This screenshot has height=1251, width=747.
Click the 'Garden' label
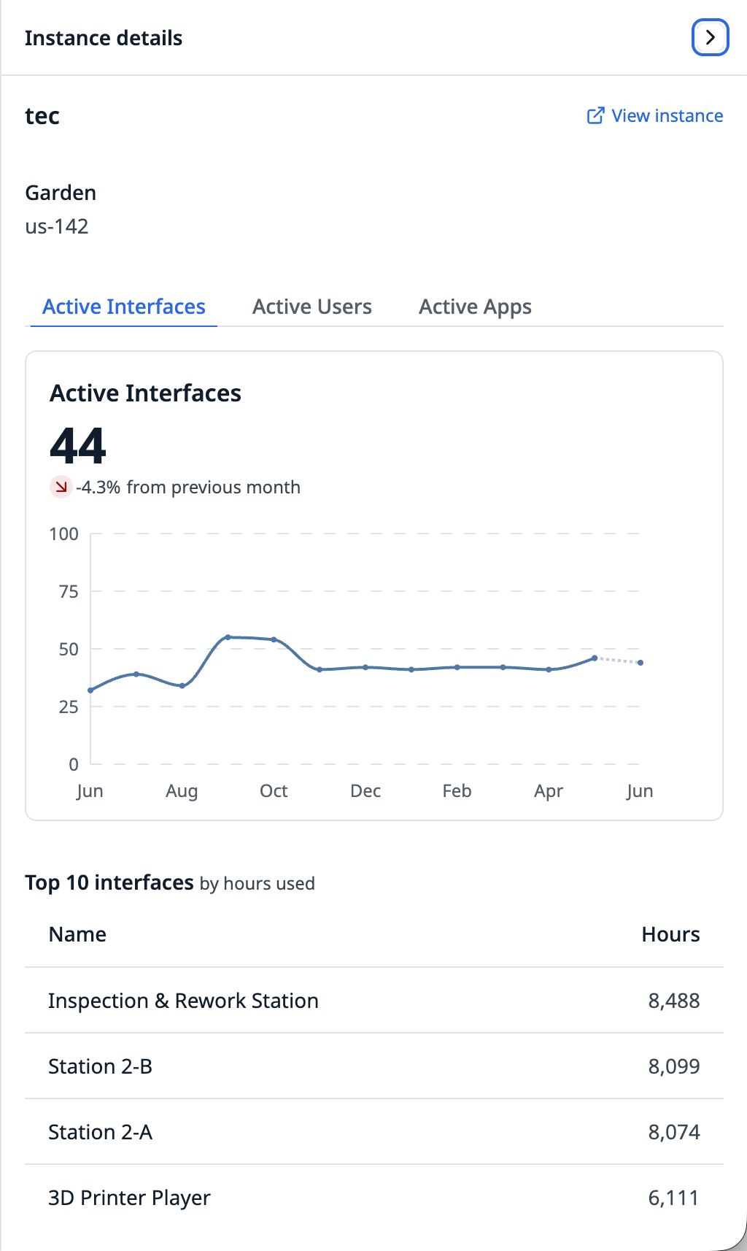coord(61,193)
